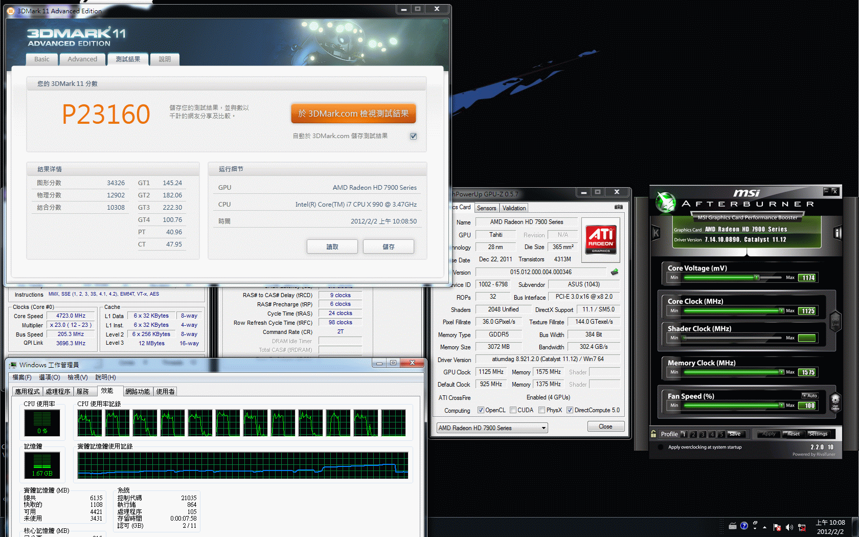Open Action Center flag icon in tray
This screenshot has width=859, height=537.
click(x=777, y=527)
